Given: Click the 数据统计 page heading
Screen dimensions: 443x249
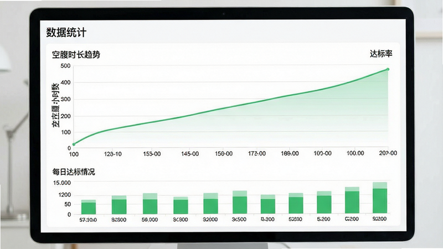Looking at the screenshot, I should point(66,33).
